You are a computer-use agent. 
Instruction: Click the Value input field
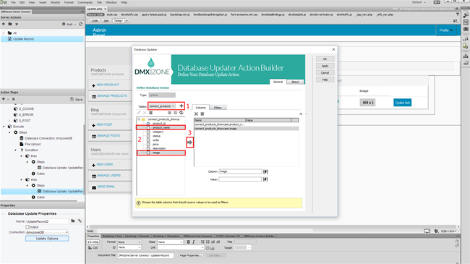pos(240,179)
